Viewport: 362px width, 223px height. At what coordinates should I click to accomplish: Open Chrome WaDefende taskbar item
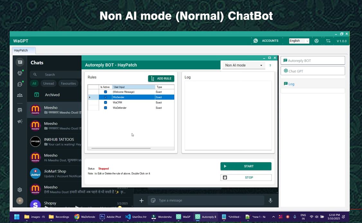[x=85, y=217]
